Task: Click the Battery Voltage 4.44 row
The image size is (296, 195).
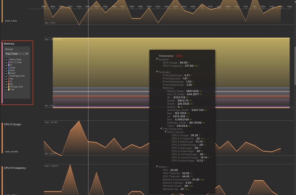Action: (178, 183)
